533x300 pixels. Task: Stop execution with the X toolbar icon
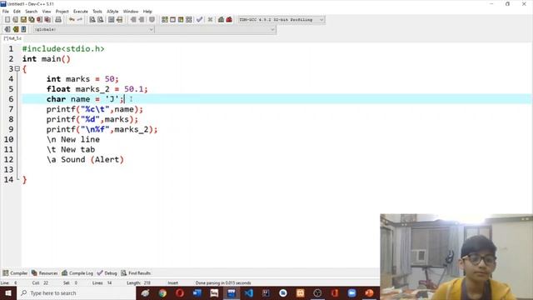(210, 20)
